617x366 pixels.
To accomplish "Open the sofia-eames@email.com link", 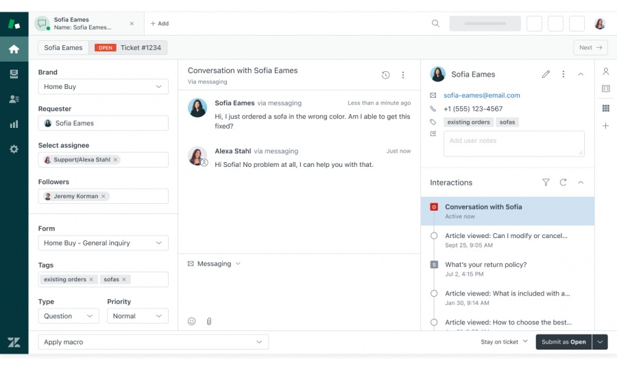I will coord(481,95).
